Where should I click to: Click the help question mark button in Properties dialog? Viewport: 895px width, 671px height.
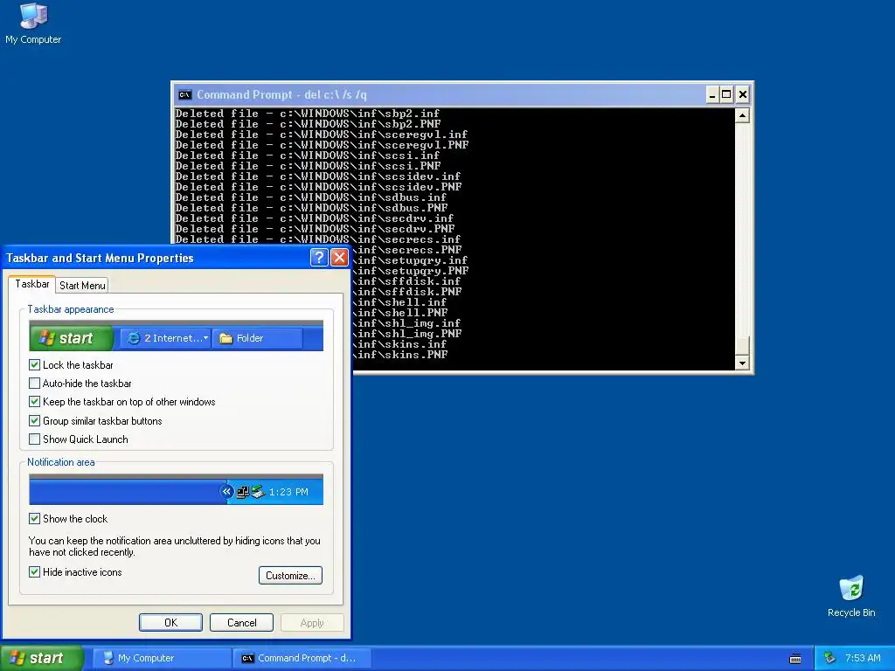319,258
